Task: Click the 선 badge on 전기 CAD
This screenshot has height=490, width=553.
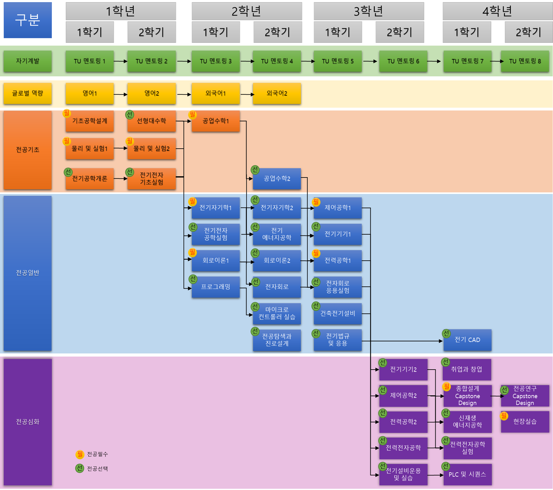Action: click(x=446, y=333)
